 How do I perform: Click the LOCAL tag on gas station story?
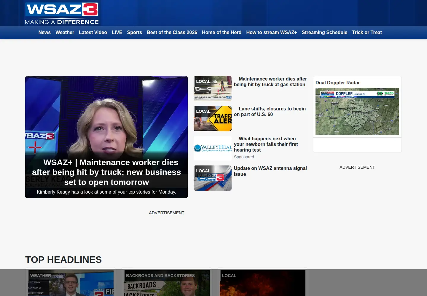pyautogui.click(x=203, y=81)
